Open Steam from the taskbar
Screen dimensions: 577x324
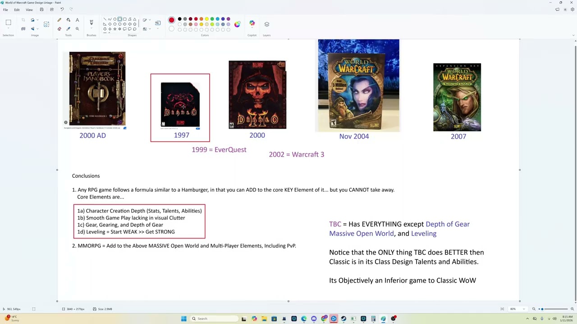pos(343,319)
